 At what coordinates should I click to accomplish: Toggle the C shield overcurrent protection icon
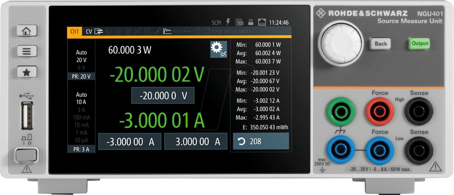point(109,31)
